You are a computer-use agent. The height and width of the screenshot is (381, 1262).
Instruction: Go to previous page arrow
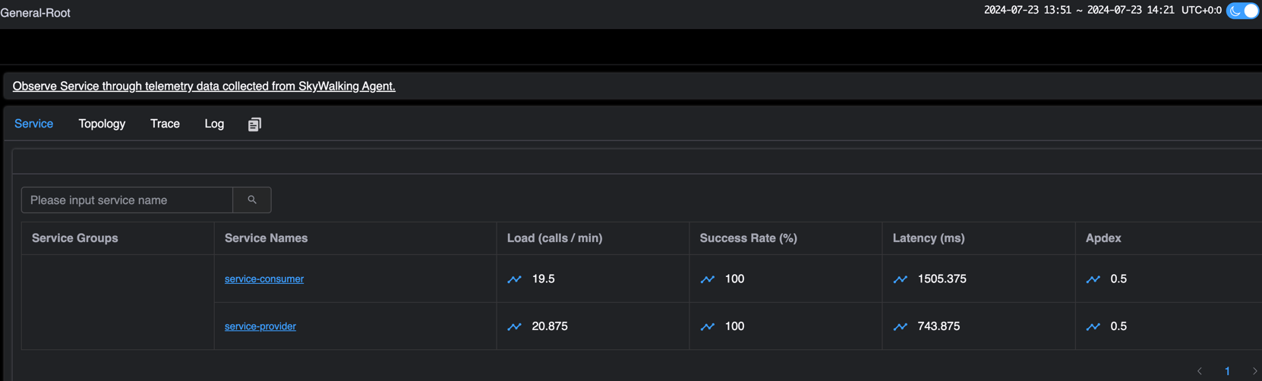pyautogui.click(x=1200, y=371)
